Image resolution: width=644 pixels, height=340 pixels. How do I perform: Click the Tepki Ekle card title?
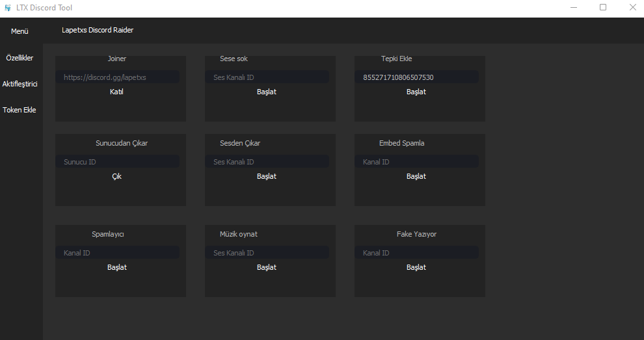[x=396, y=59]
